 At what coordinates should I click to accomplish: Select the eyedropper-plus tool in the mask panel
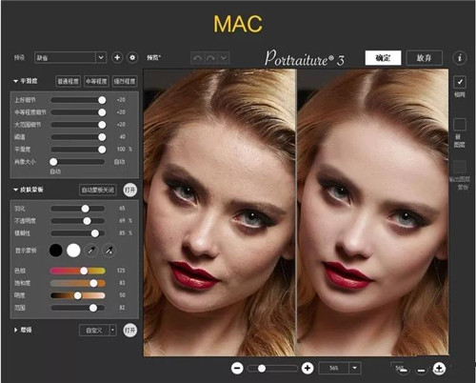pos(109,251)
